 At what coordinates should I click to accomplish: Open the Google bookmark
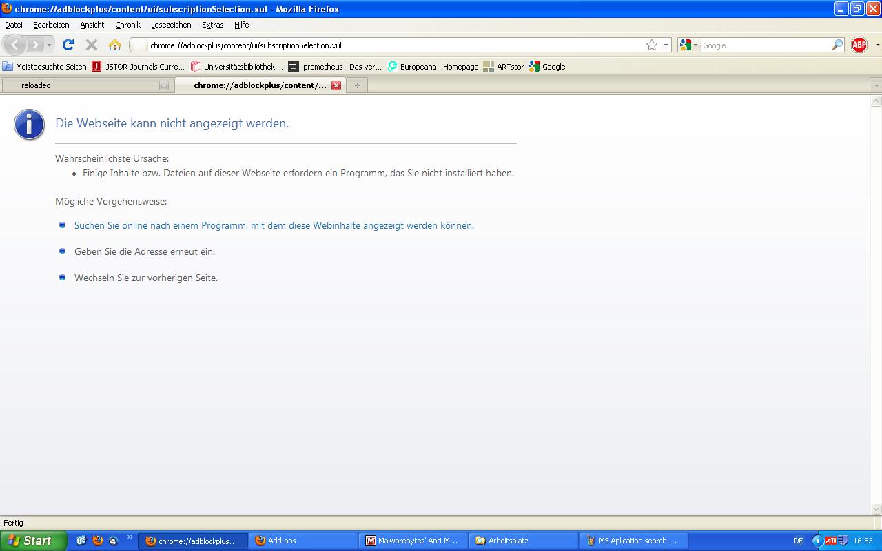coord(547,67)
